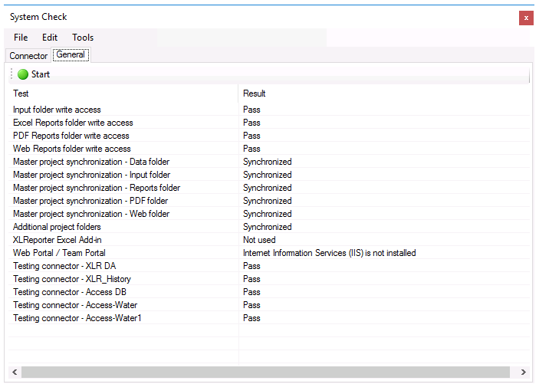
Task: Click Pass result for Access DB connector
Action: (251, 292)
